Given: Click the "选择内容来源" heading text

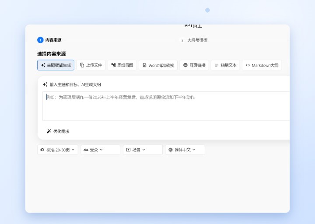Looking at the screenshot, I should tap(52, 54).
